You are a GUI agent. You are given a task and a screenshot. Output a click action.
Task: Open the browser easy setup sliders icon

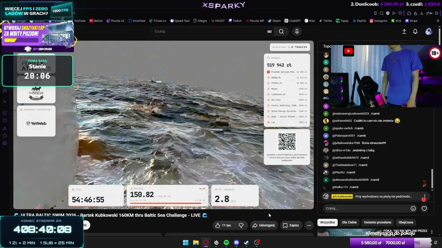pyautogui.click(x=437, y=13)
